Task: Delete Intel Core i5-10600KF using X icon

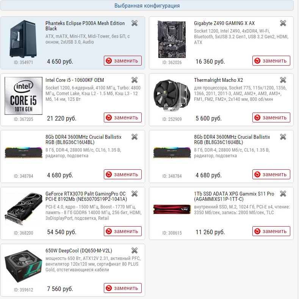Action: point(135,80)
